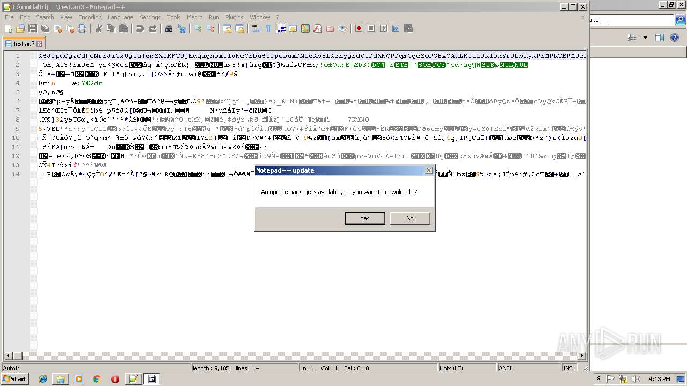687x386 pixels.
Task: Run macro multiple times icon
Action: (x=396, y=28)
